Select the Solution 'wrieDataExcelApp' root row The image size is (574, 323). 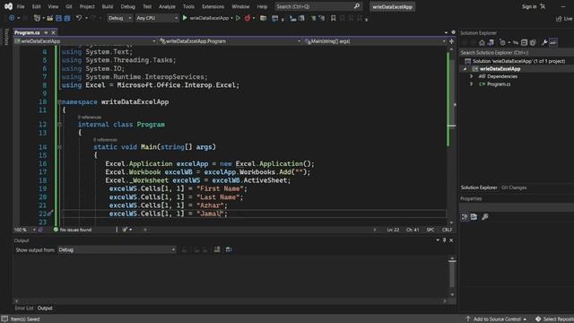[517, 61]
